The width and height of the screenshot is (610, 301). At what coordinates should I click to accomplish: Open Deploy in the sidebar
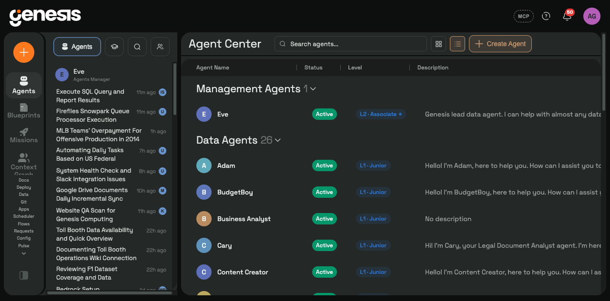[x=24, y=187]
